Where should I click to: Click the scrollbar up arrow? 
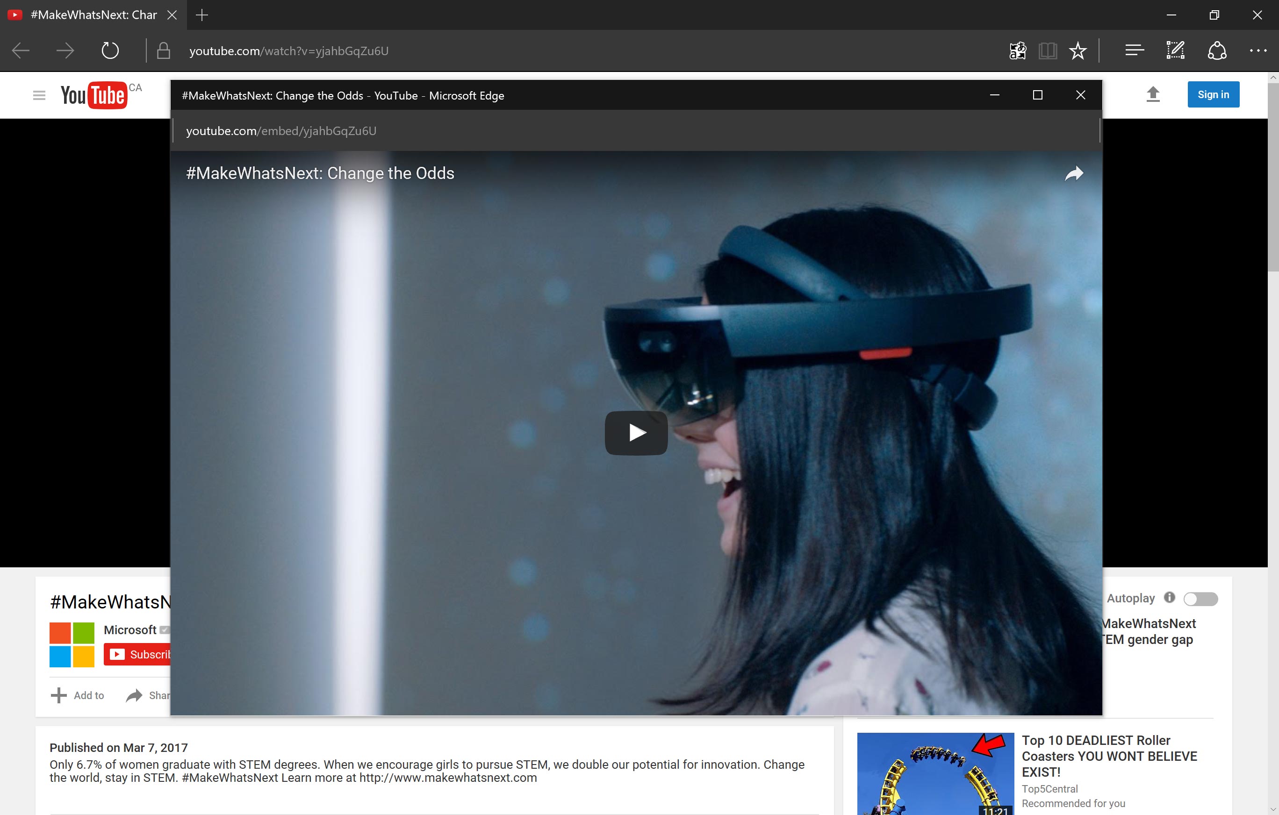pos(1273,78)
